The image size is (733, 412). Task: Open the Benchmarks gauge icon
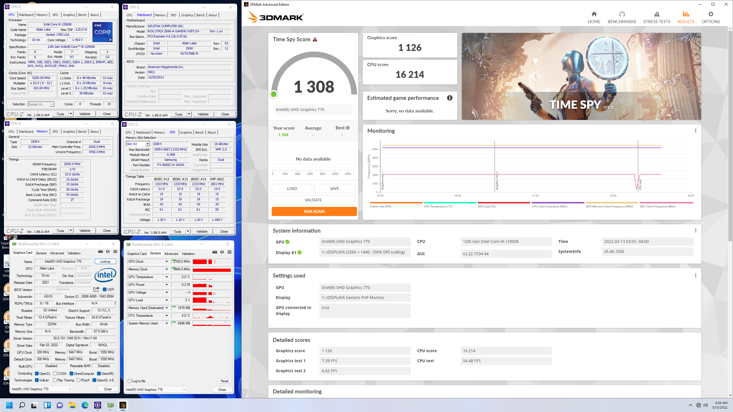(622, 14)
